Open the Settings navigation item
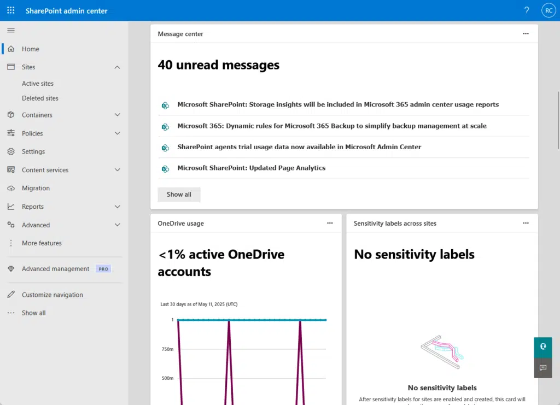 pos(33,151)
